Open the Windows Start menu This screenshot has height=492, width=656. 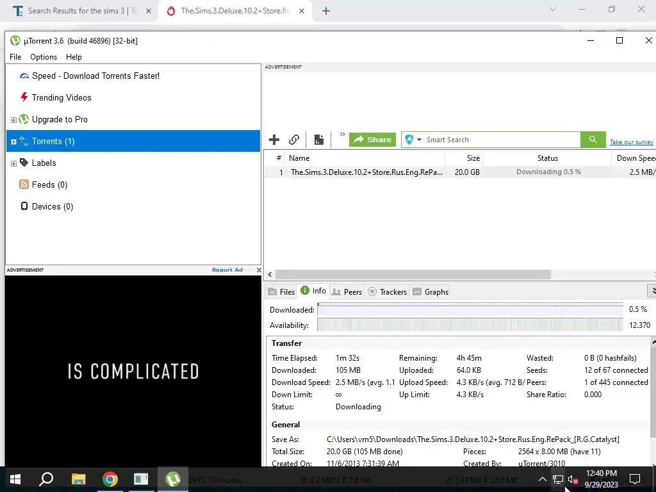coord(15,479)
